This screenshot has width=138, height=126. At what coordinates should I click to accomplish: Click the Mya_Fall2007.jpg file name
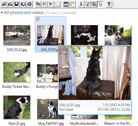click(51, 123)
